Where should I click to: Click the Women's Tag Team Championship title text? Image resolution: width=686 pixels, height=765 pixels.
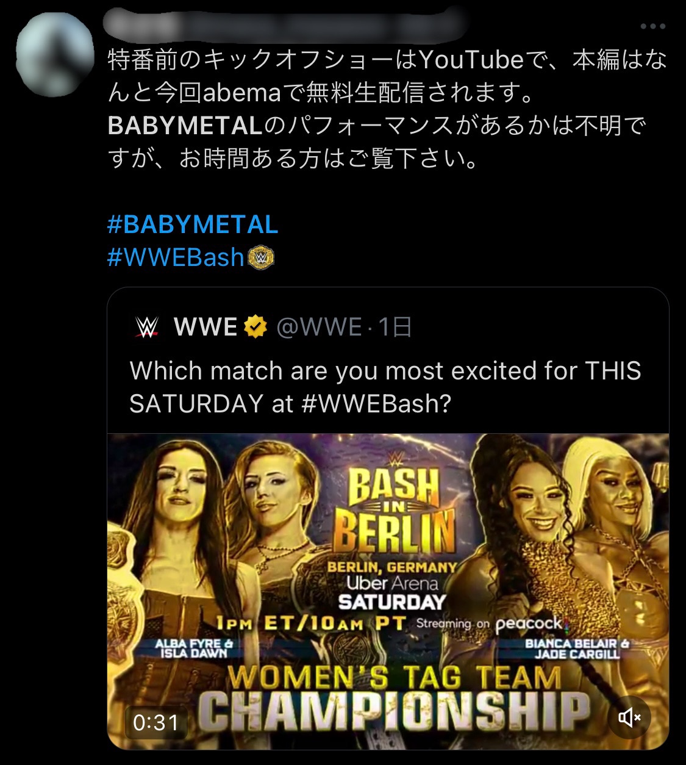(x=393, y=694)
